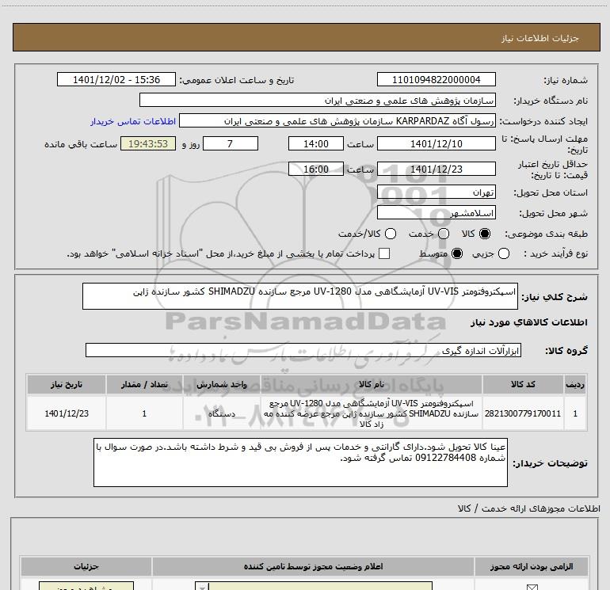This screenshot has width=610, height=590.
Task: Click the تاریخ نیاز column header
Action: pos(67,384)
